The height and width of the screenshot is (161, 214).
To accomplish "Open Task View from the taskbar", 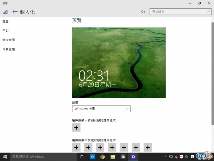I will 82,157.
